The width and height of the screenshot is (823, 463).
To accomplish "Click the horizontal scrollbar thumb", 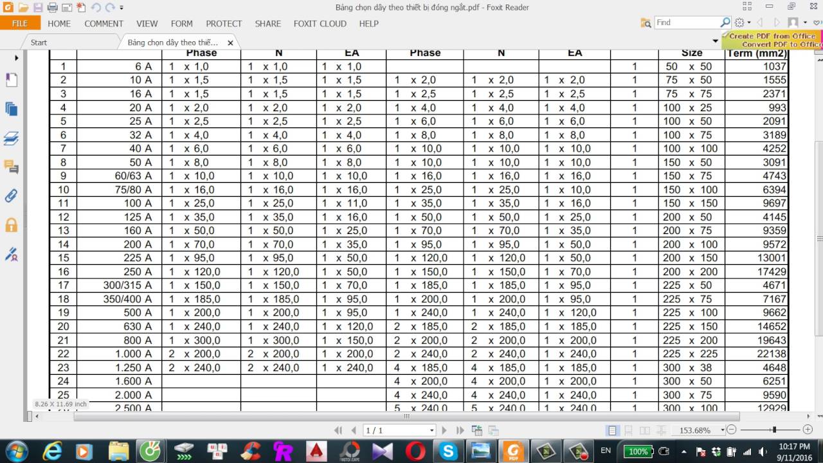I will click(406, 416).
